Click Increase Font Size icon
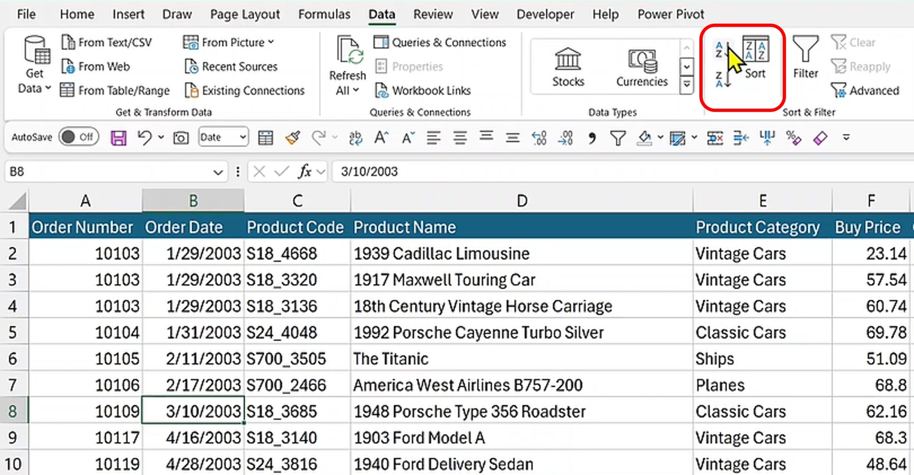Screen dimensions: 914x475 point(381,137)
